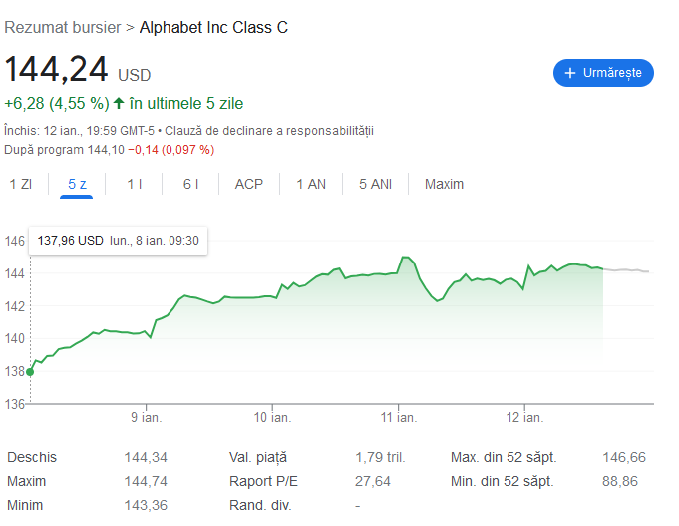This screenshot has height=526, width=679.
Task: Click the chart tooltip showing lun., 8 ian. 09:30
Action: (118, 241)
